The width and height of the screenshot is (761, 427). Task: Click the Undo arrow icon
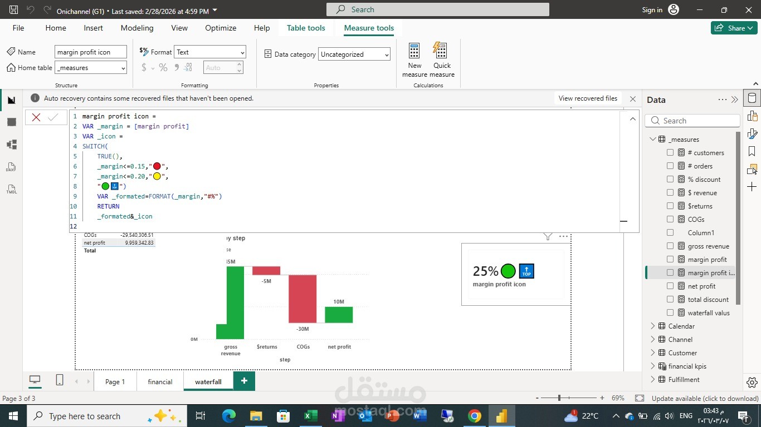(x=30, y=10)
